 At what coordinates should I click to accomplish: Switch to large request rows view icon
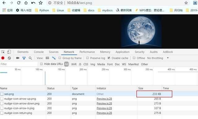[x=47, y=58]
